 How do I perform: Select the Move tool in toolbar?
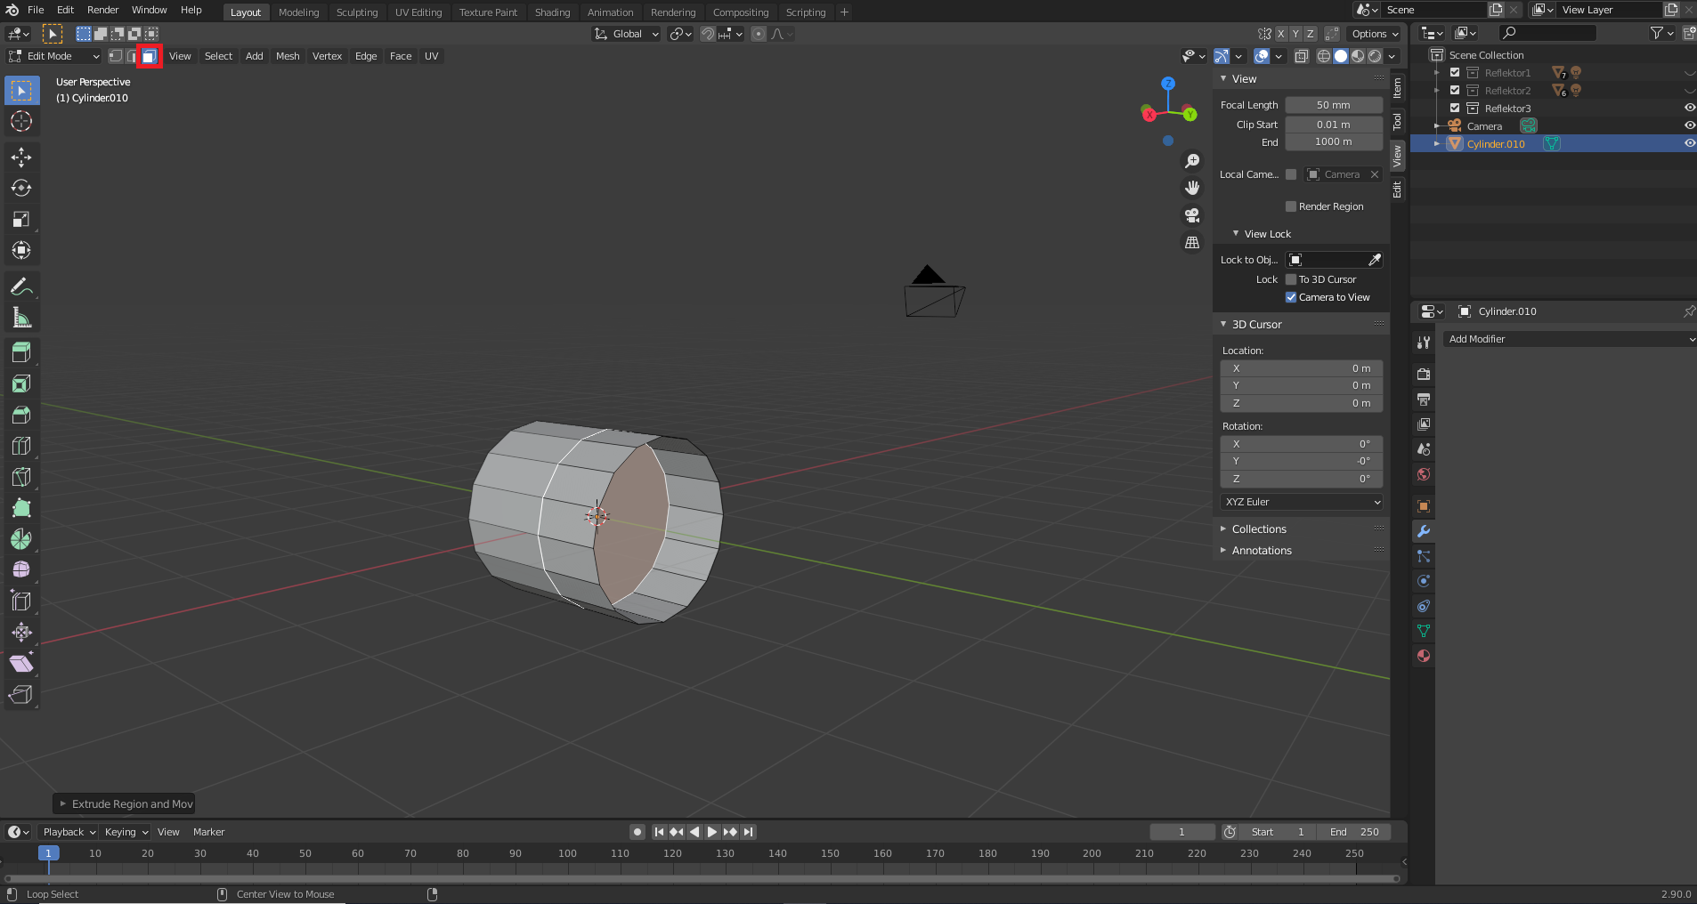point(21,157)
